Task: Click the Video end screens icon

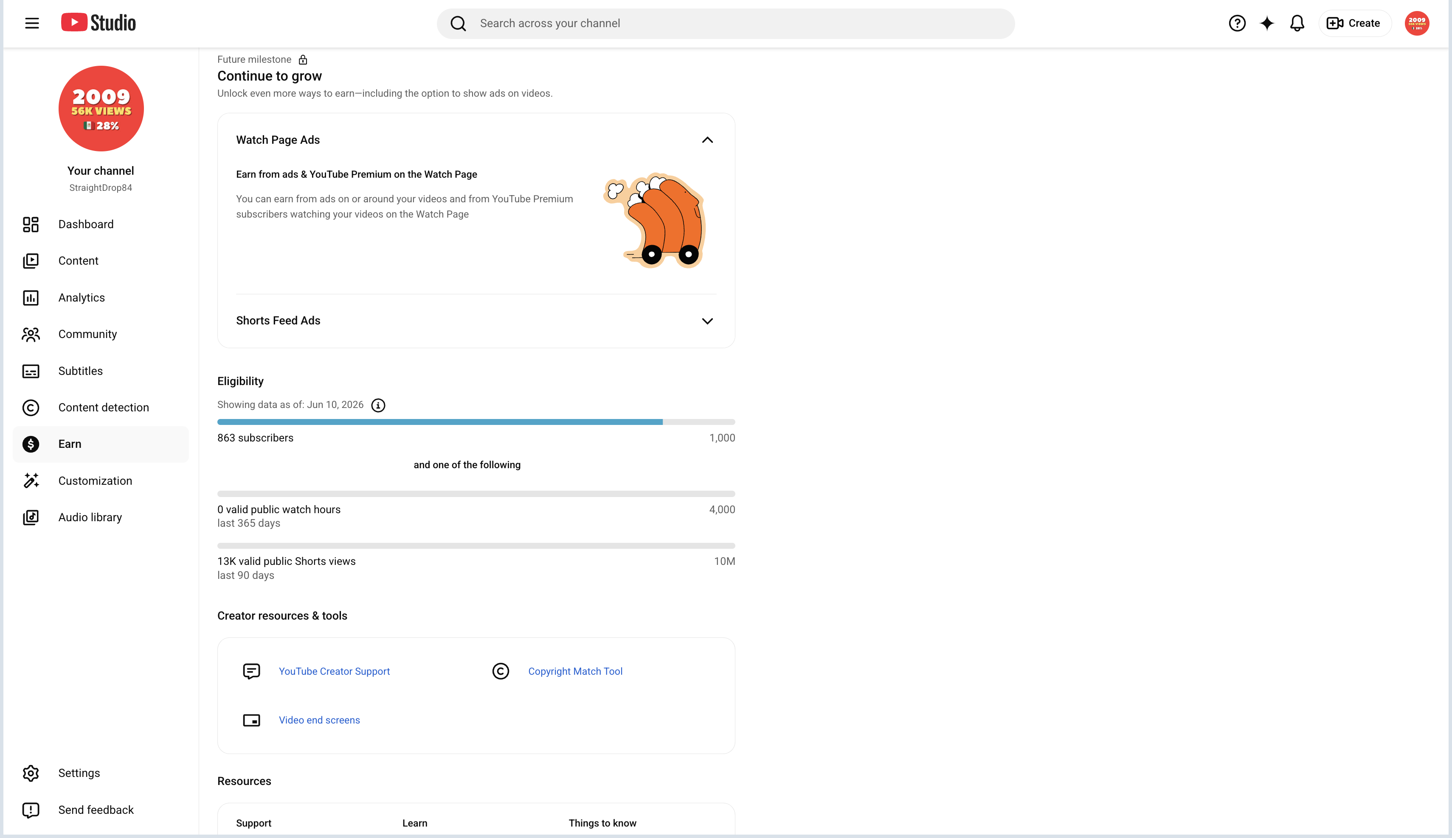Action: pyautogui.click(x=251, y=720)
